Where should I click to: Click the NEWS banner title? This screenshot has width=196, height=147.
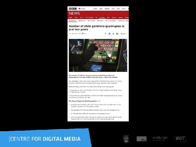coord(74,13)
